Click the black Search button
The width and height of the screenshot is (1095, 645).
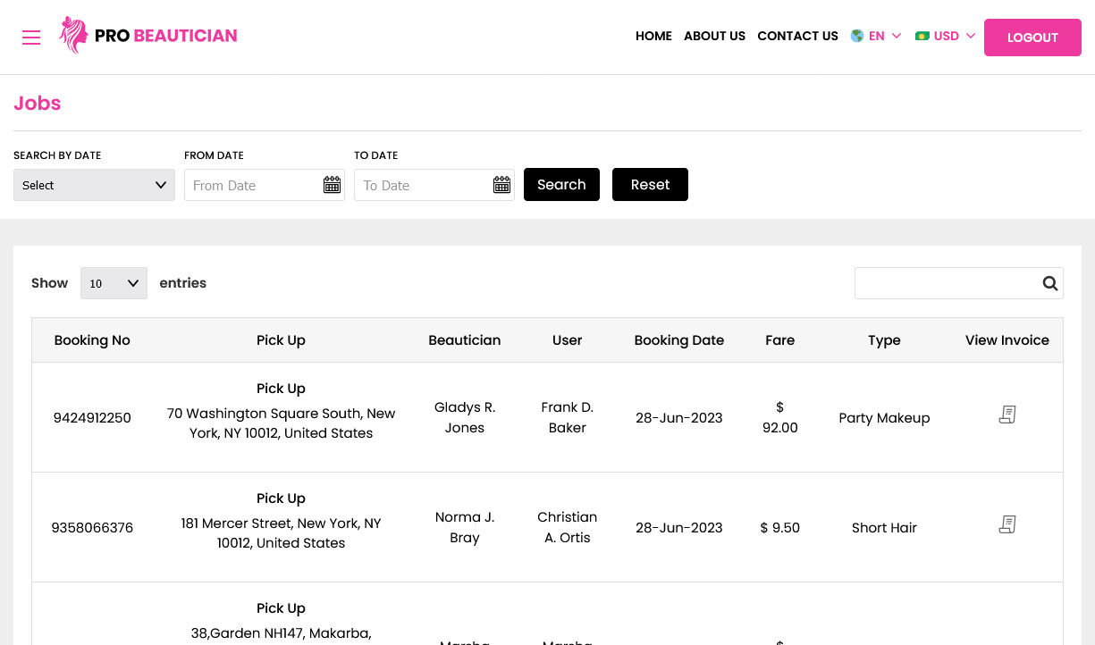click(x=561, y=185)
